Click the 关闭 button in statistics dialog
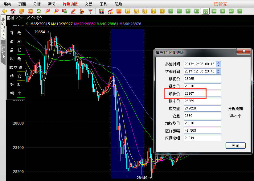 click(x=236, y=146)
